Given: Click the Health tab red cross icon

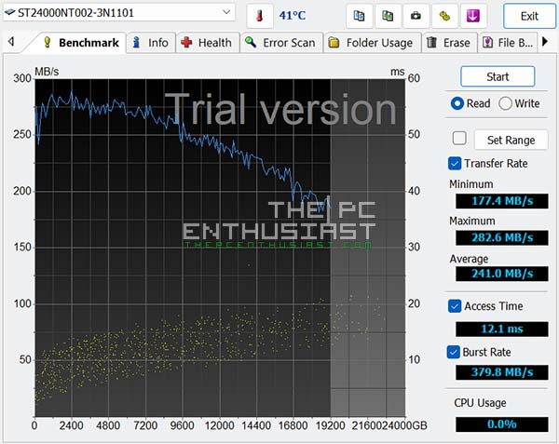Looking at the screenshot, I should coord(186,43).
